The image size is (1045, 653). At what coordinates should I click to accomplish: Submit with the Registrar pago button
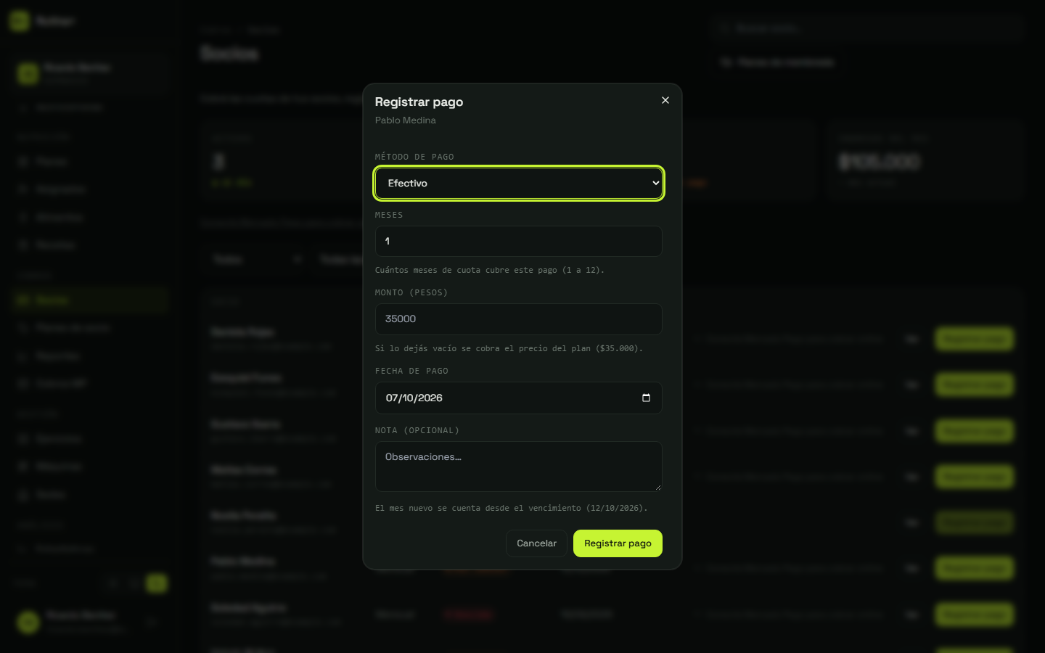tap(618, 543)
